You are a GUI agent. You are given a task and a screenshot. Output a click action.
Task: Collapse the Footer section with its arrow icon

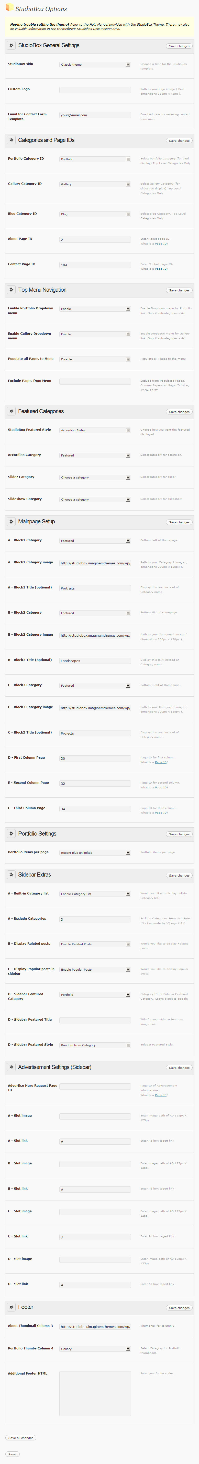[11, 1307]
